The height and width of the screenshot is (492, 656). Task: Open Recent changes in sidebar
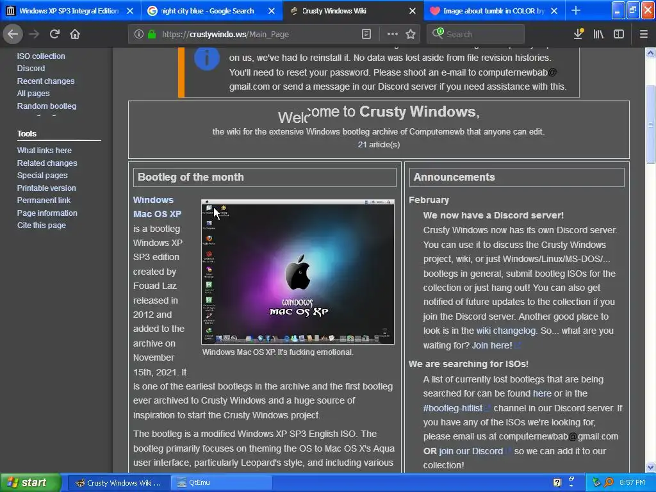(45, 81)
